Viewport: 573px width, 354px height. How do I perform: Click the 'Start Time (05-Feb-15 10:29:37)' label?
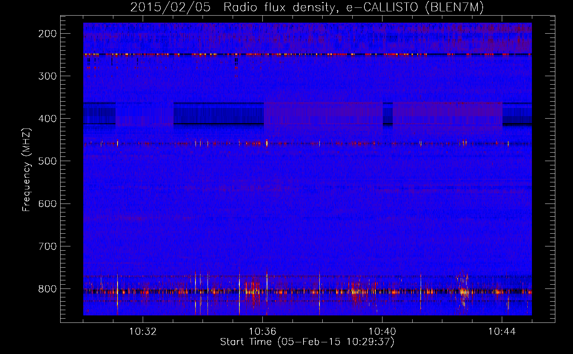tap(307, 342)
